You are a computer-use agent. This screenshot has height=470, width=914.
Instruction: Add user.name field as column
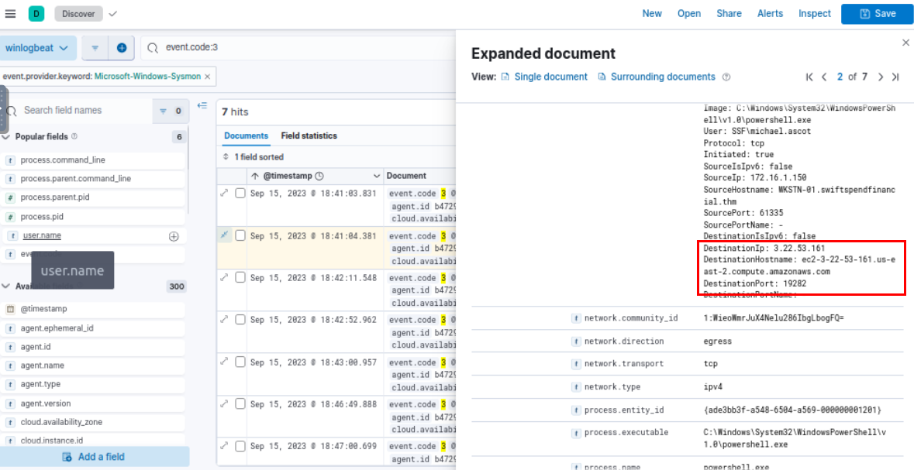click(x=174, y=236)
